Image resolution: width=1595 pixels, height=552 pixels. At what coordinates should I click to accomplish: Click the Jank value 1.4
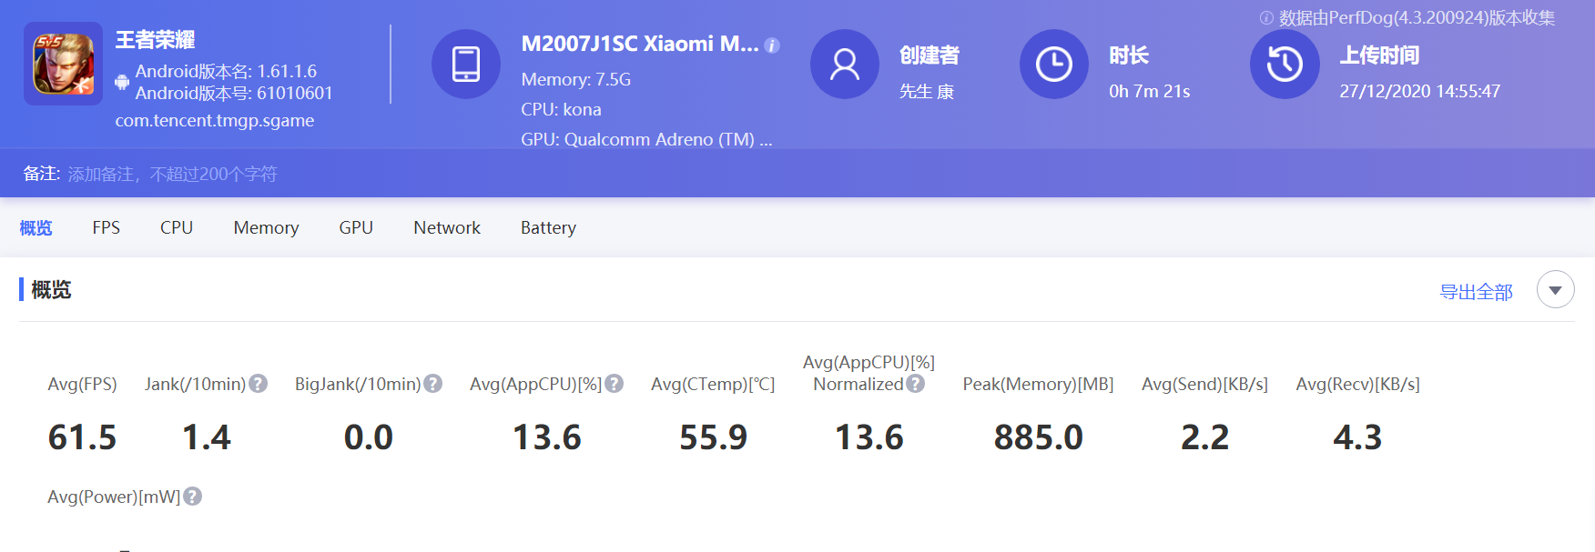tap(207, 437)
